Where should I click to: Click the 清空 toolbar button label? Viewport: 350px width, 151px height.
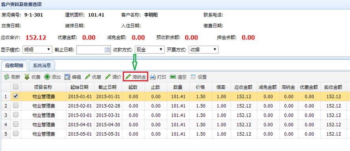coord(182,77)
